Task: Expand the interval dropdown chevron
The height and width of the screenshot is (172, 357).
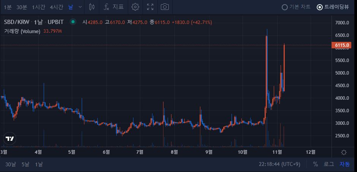Action: click(80, 7)
